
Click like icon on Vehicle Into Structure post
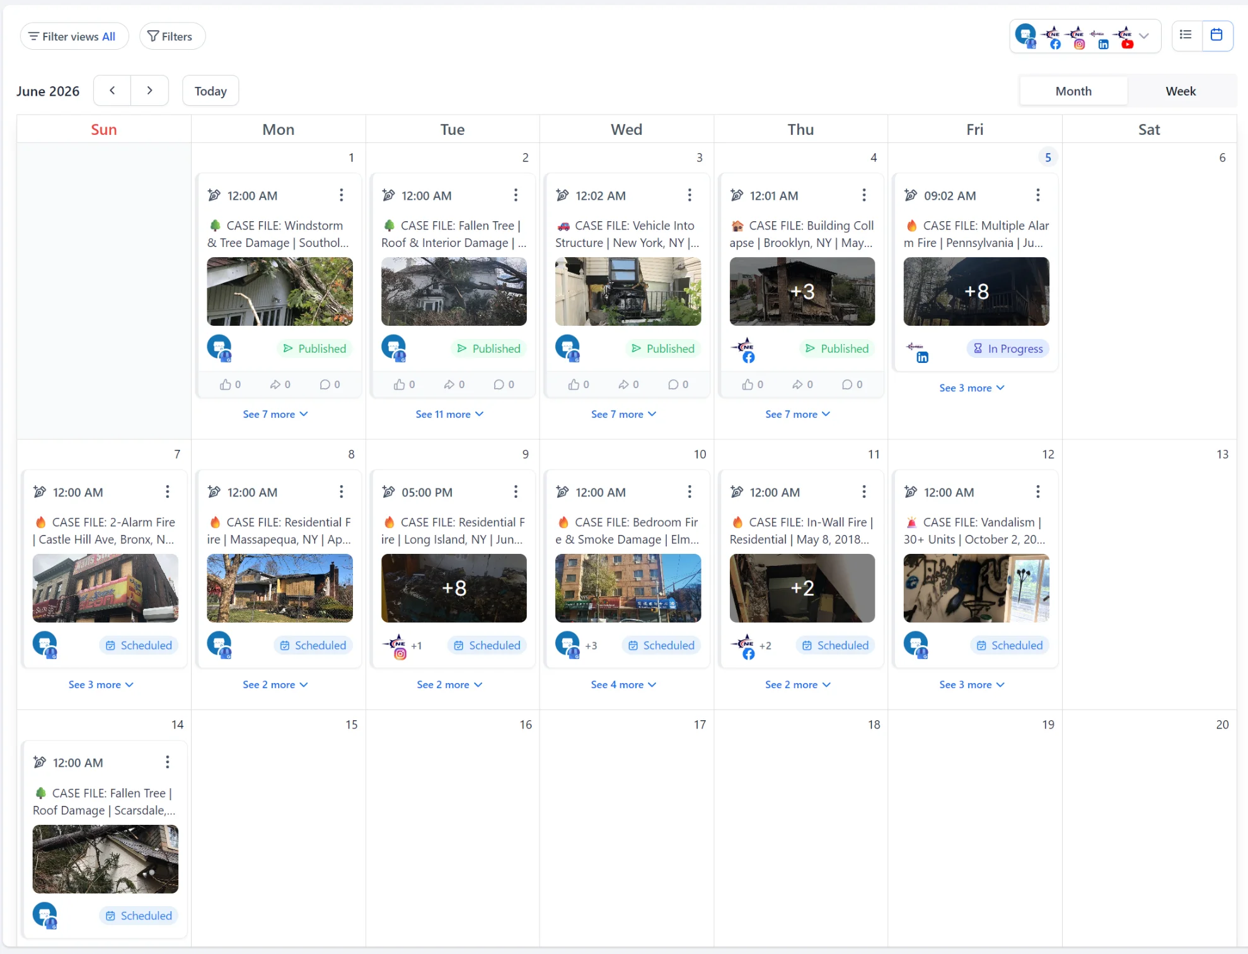[574, 384]
